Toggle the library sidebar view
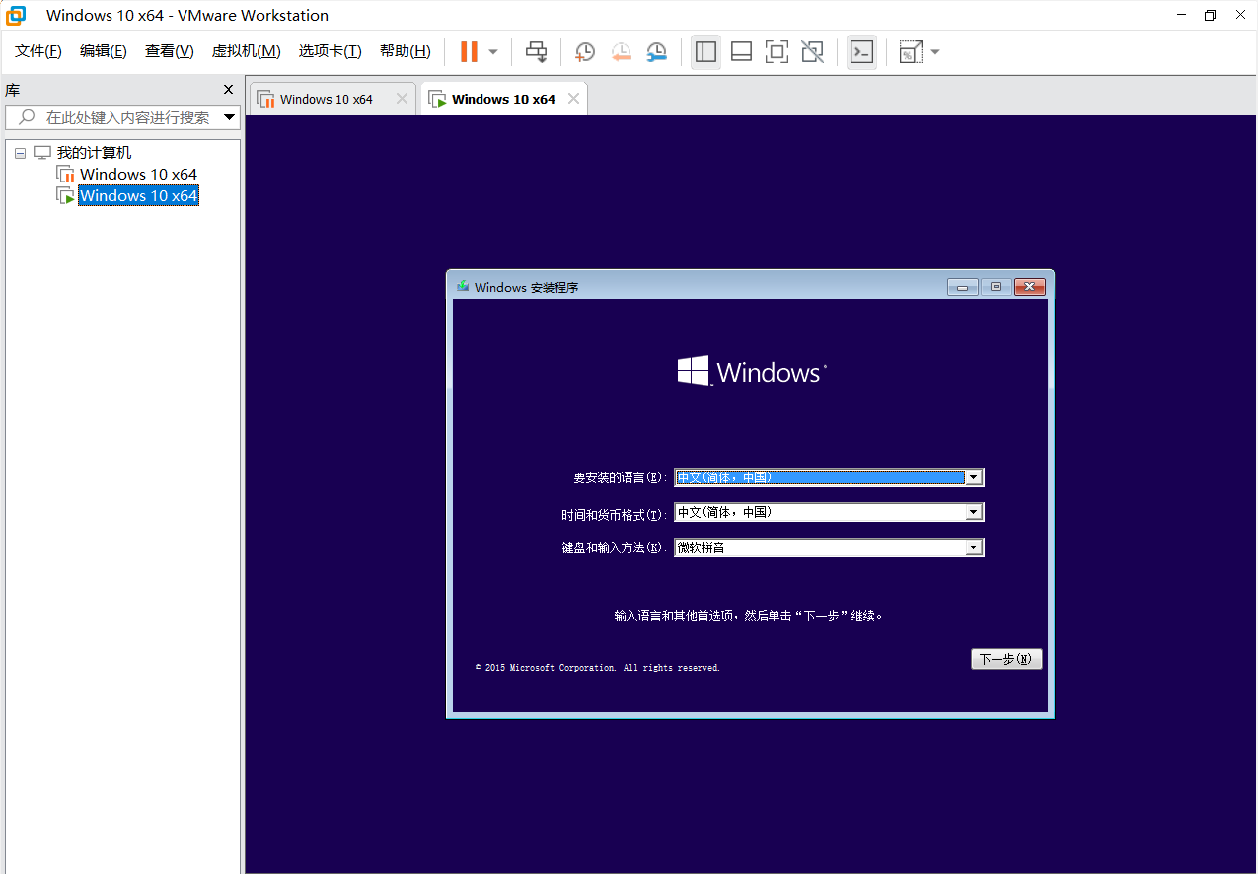Screen dimensions: 1258x874 [705, 52]
